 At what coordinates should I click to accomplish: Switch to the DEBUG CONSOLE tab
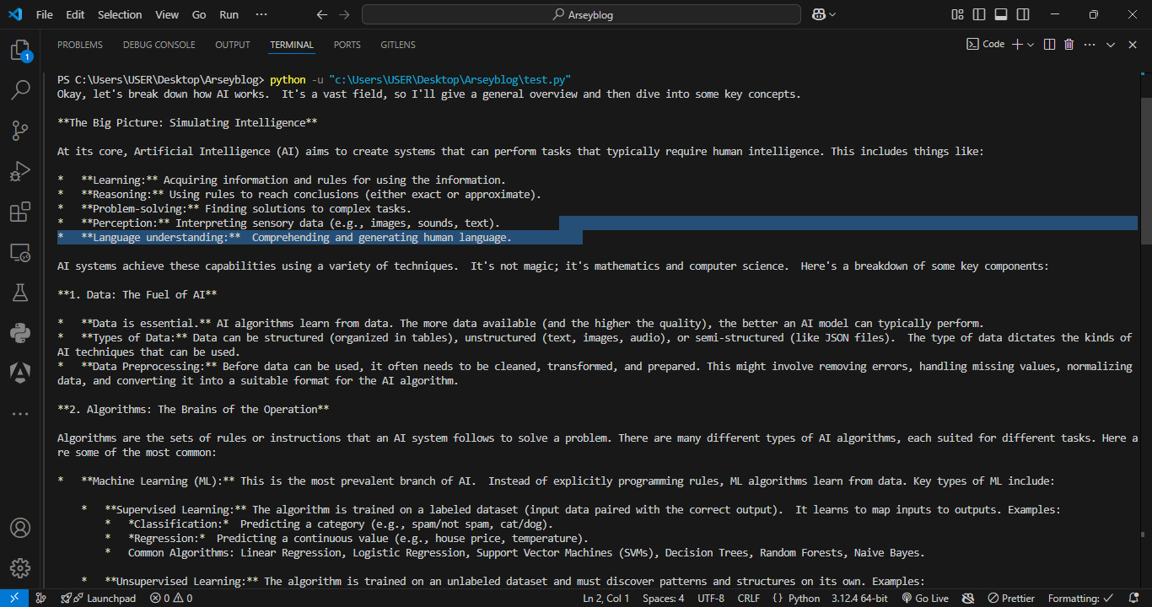pos(159,45)
